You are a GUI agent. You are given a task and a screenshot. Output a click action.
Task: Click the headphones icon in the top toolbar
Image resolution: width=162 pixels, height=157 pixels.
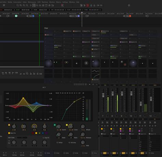pos(37,5)
